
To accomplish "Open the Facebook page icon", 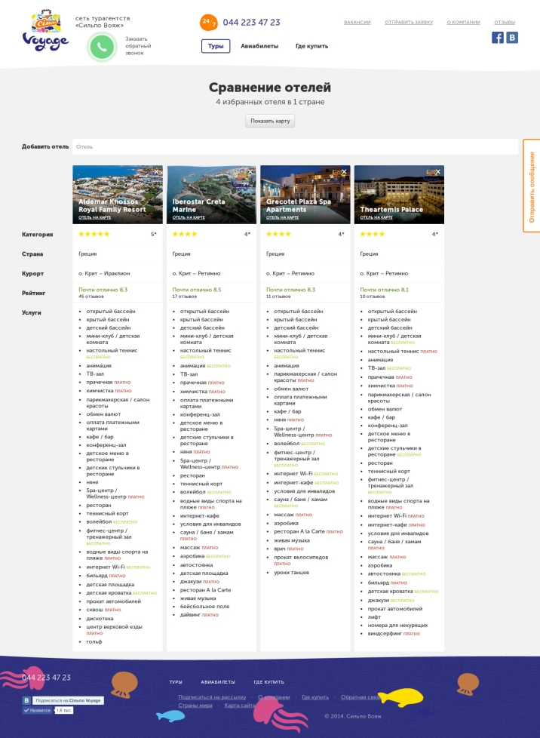I will 497,38.
